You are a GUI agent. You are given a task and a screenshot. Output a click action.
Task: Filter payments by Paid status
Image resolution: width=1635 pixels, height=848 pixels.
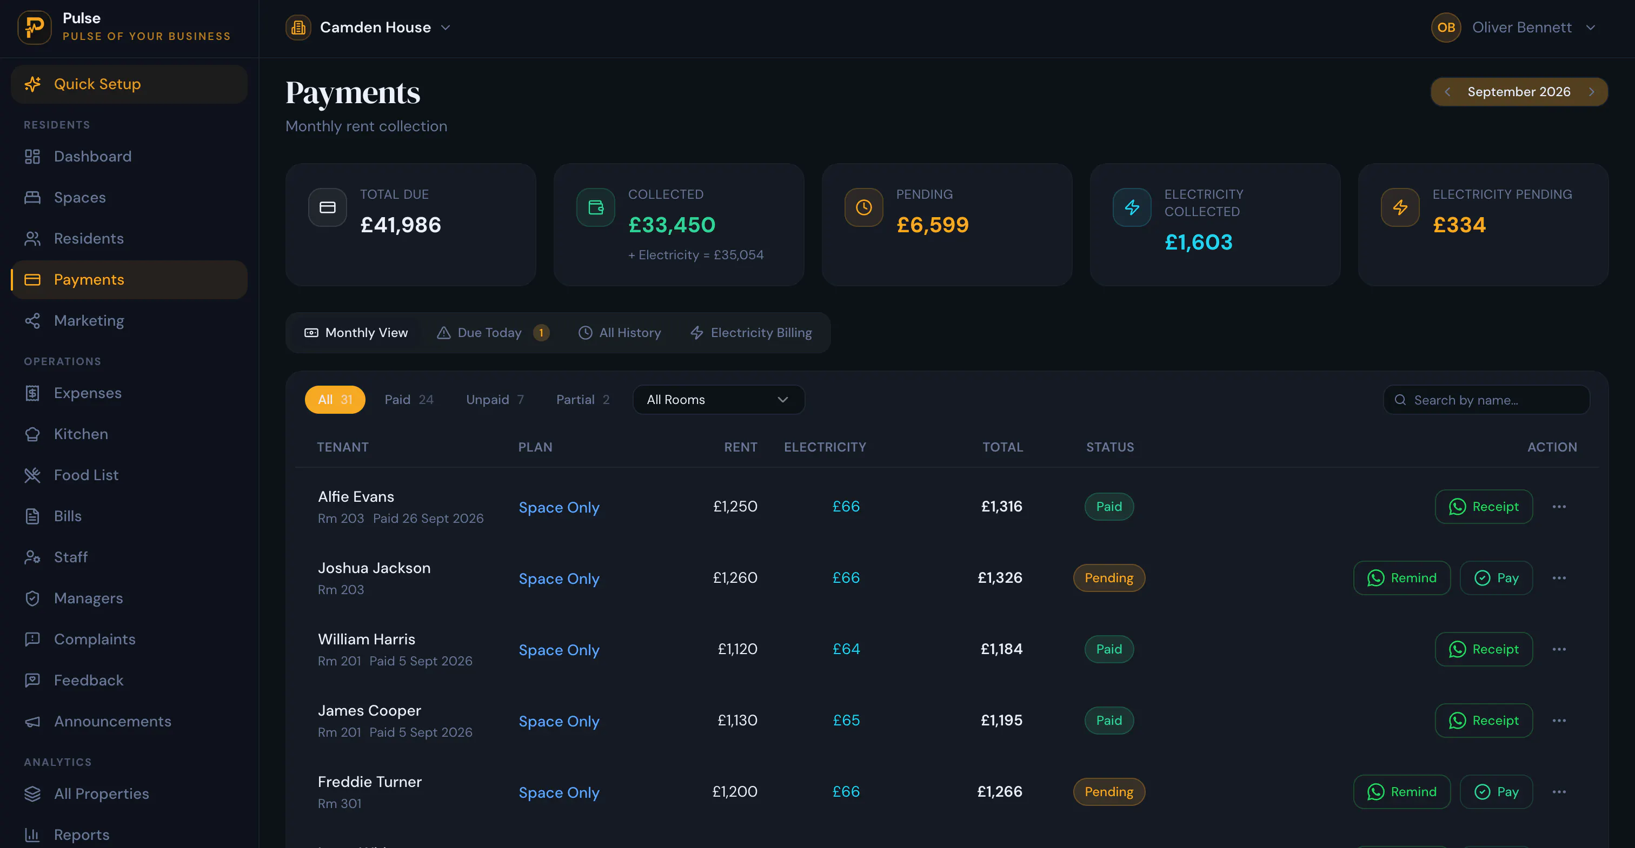[409, 400]
